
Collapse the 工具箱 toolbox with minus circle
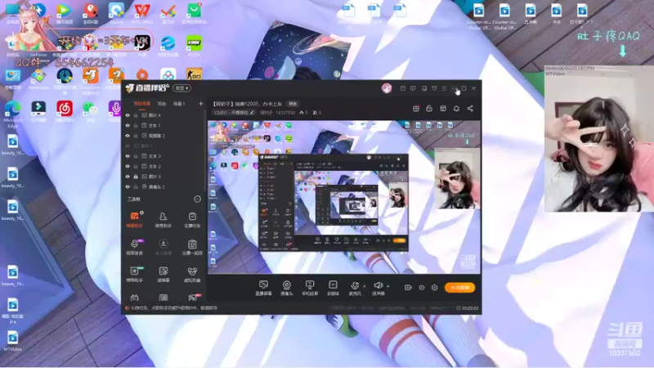click(197, 199)
